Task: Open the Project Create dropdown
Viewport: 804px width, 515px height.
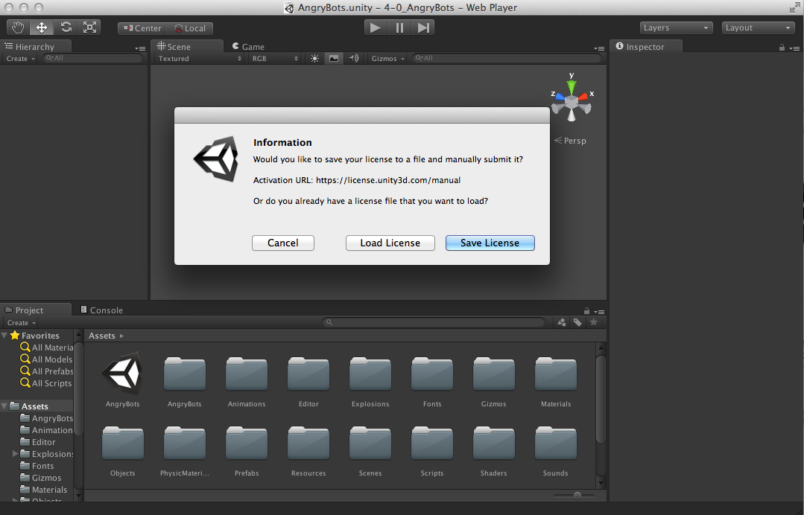Action: pos(22,323)
